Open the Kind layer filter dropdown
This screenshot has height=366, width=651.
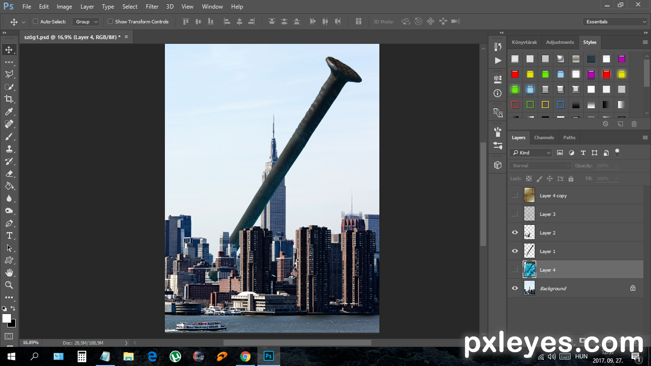(x=530, y=152)
